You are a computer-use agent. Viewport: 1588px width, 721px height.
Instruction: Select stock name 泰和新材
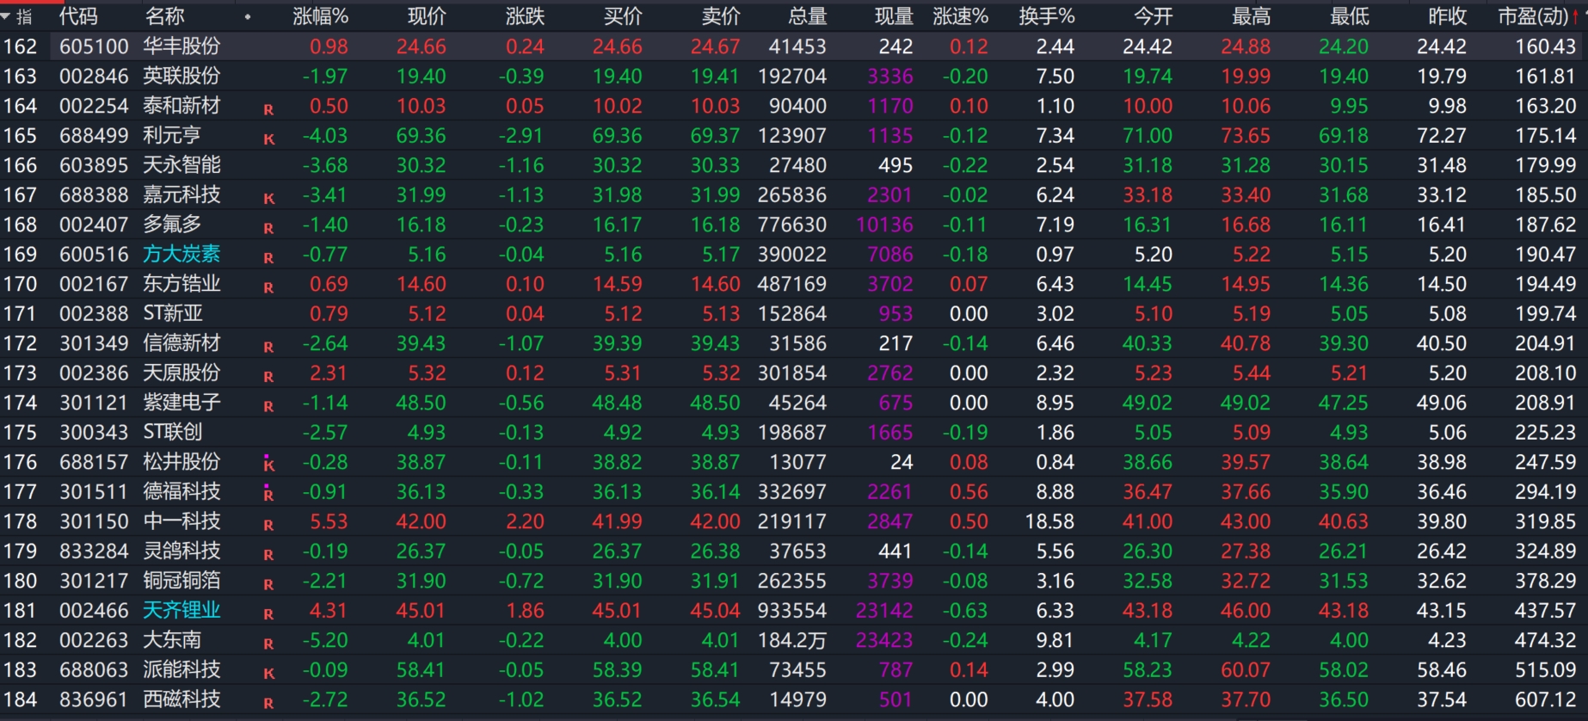182,106
